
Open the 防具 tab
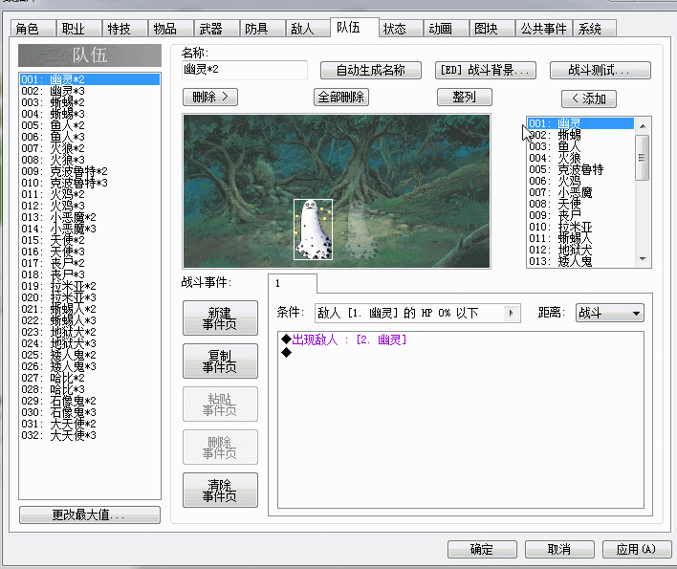click(x=263, y=29)
